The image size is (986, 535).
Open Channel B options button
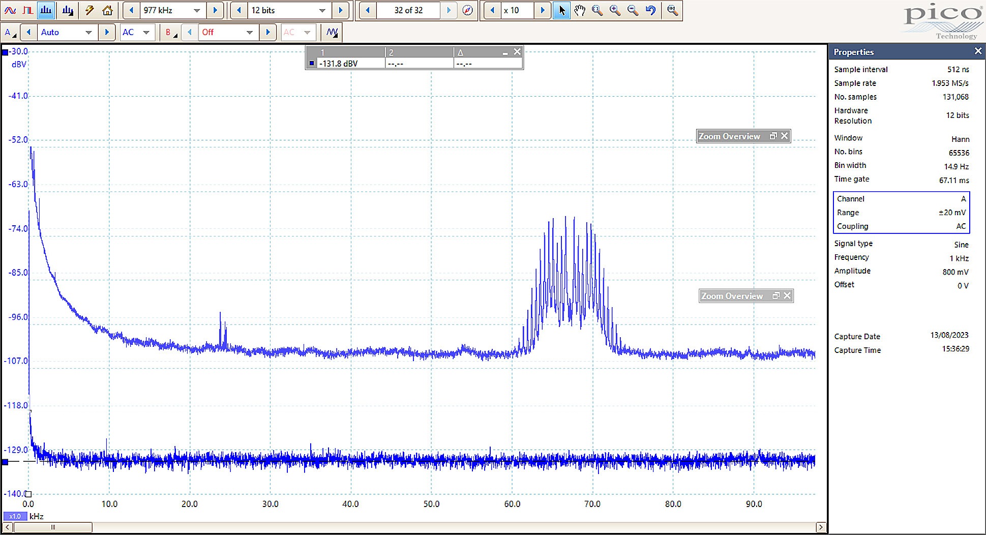[x=170, y=32]
